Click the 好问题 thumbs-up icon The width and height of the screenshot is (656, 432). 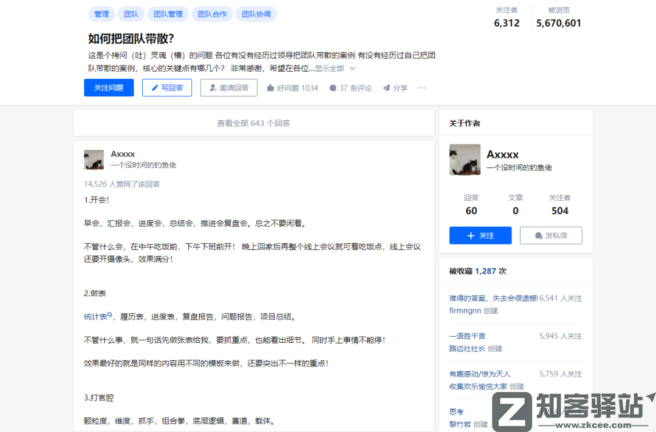[x=270, y=88]
